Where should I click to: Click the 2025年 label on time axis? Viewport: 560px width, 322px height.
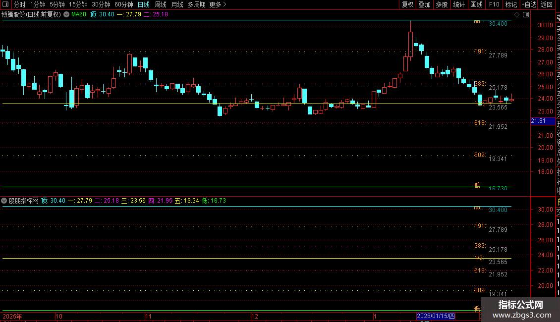[12, 316]
